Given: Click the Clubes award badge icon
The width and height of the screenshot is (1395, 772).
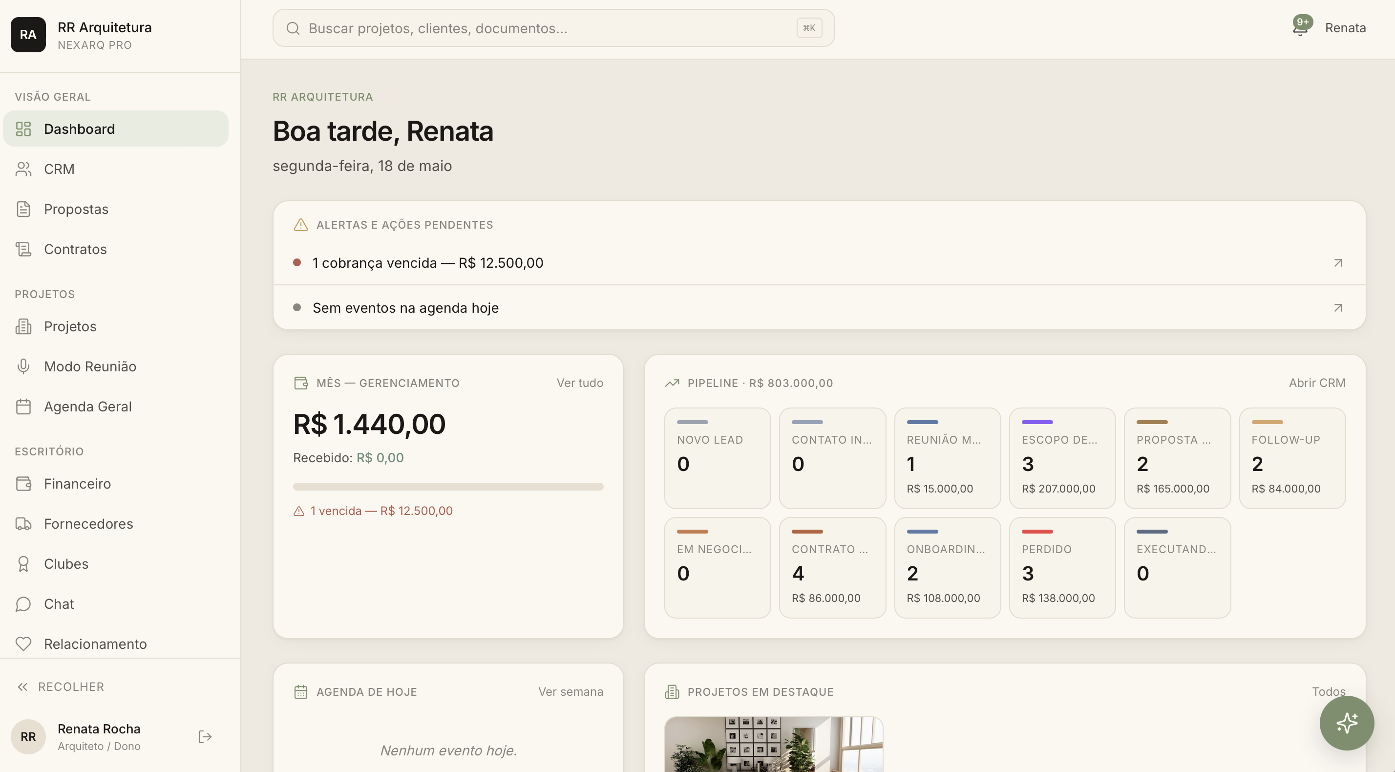Looking at the screenshot, I should coord(23,564).
